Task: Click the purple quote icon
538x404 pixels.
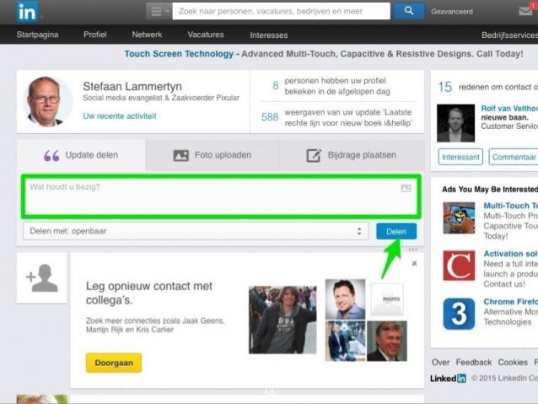Action: coord(51,156)
